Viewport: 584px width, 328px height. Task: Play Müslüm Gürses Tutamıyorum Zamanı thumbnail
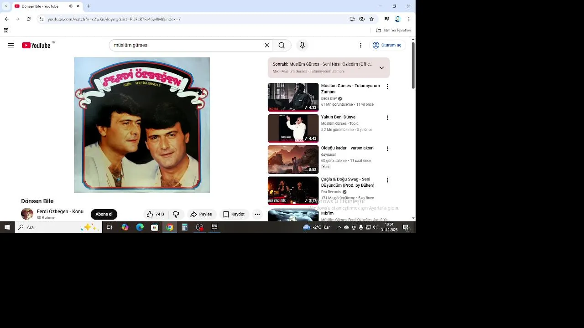293,97
